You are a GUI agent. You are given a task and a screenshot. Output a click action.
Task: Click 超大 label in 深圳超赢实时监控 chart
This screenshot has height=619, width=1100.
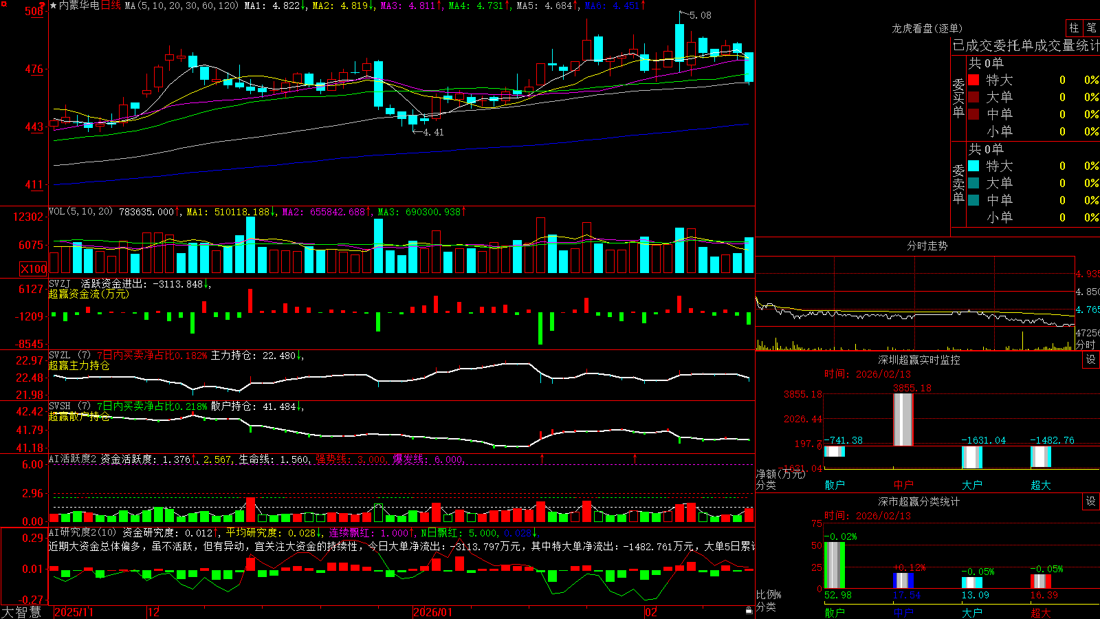coord(1041,485)
